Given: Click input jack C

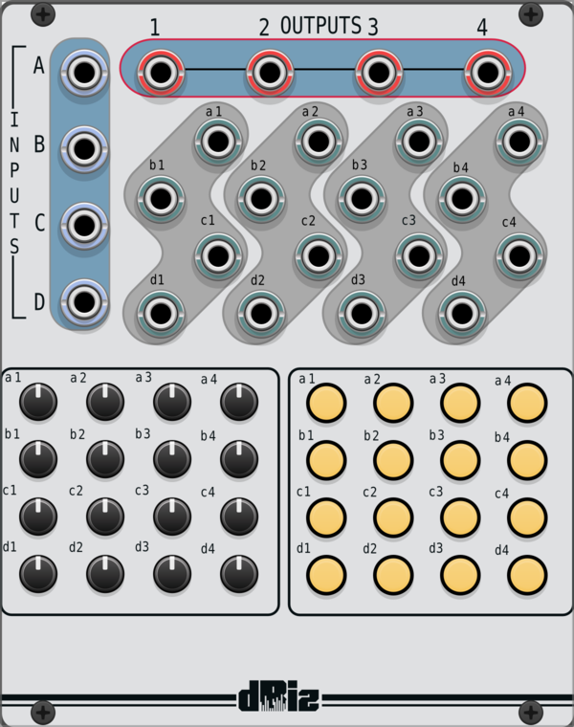Looking at the screenshot, I should pyautogui.click(x=84, y=226).
